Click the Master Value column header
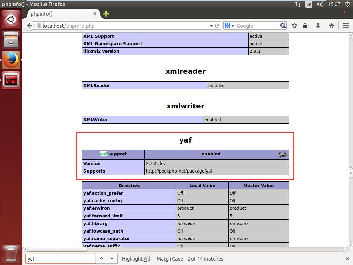This screenshot has height=265, width=353. [x=259, y=185]
